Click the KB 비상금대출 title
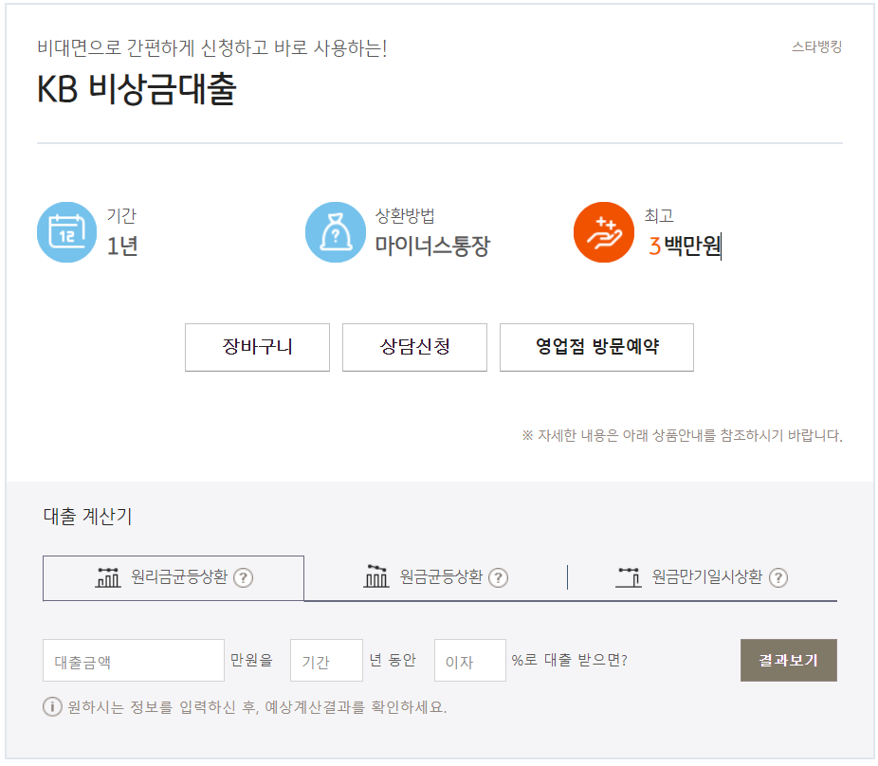 pyautogui.click(x=137, y=90)
